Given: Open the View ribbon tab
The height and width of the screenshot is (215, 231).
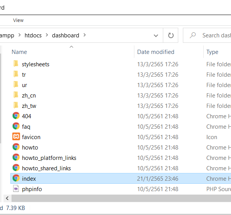Looking at the screenshot, I should point(18,20).
